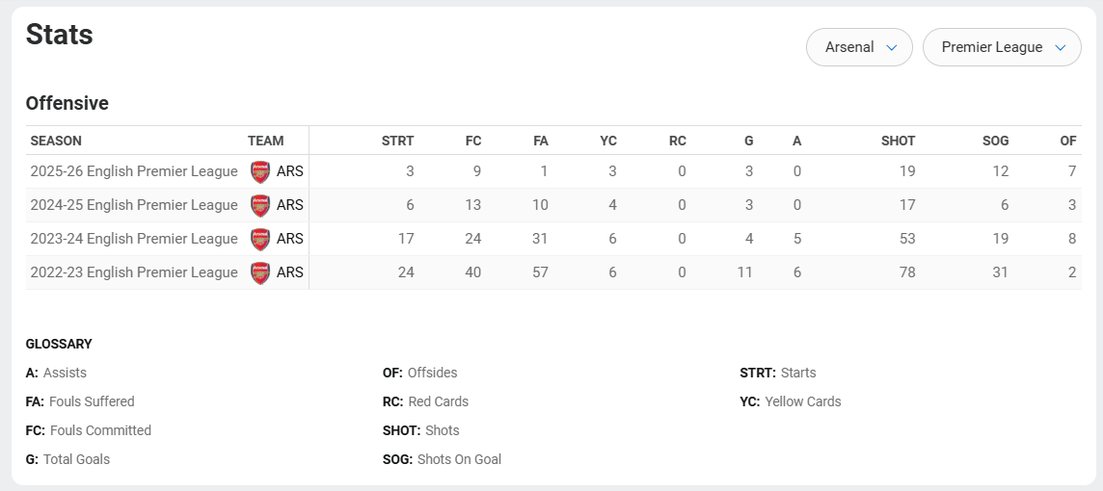Click Arsenal crest in 2022-23 season row

(x=260, y=273)
